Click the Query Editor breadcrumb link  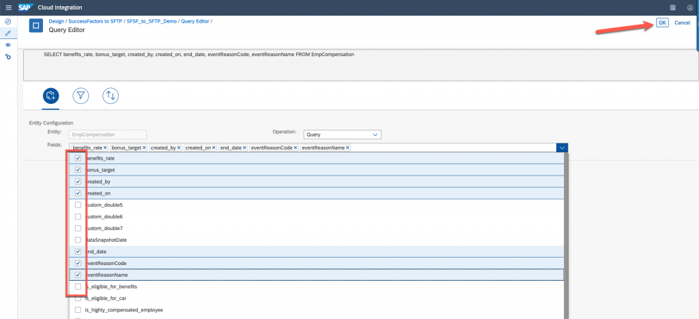(195, 21)
